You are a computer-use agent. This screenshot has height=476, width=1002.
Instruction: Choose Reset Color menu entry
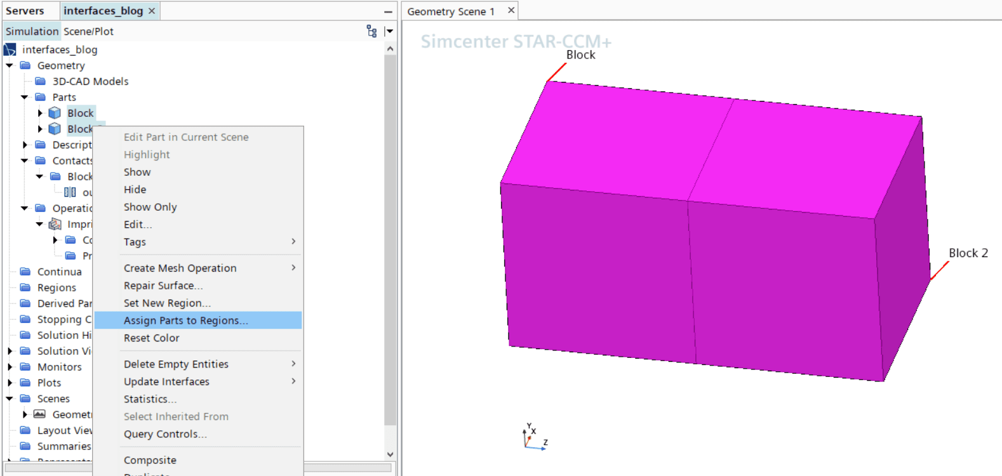click(197, 338)
